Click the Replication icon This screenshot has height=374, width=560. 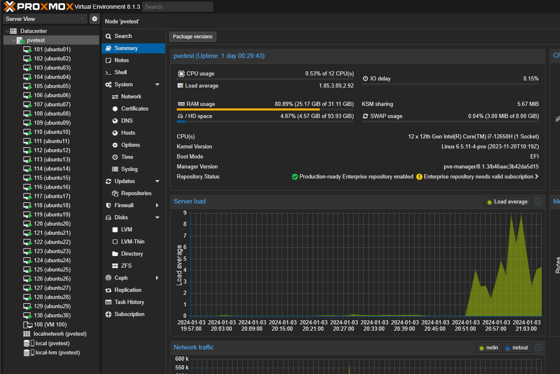(108, 290)
